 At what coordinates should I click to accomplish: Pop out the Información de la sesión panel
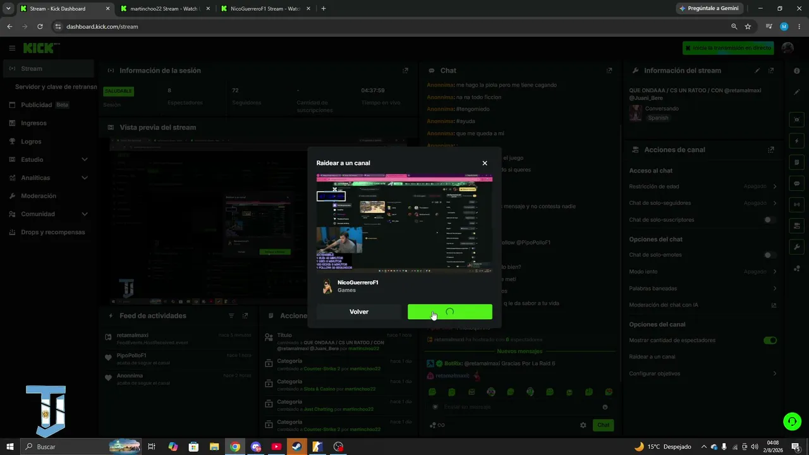pyautogui.click(x=405, y=70)
